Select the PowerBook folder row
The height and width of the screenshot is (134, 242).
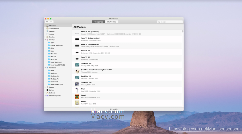[x=58, y=82]
